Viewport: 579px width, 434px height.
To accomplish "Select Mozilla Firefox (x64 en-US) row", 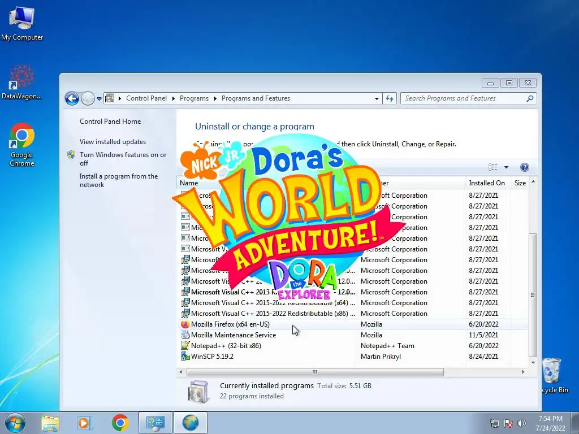I will pos(353,324).
